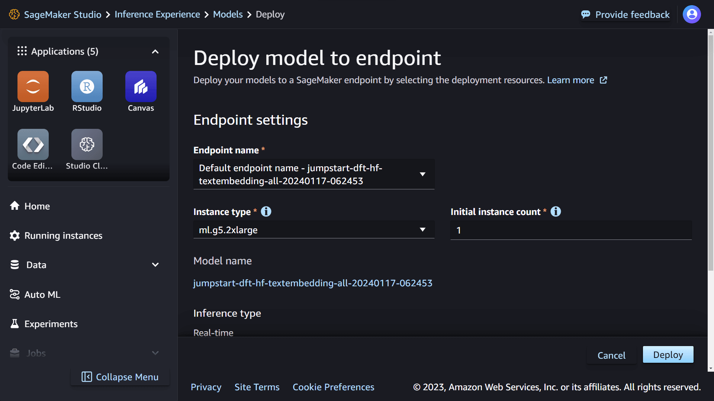Click the Deploy button
The height and width of the screenshot is (401, 714).
point(668,355)
